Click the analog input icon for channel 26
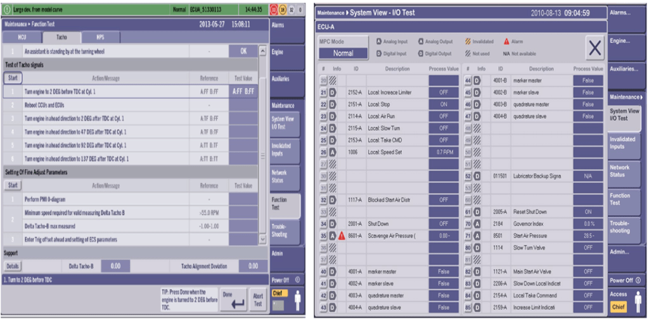Image resolution: width=649 pixels, height=322 pixels. click(x=332, y=152)
